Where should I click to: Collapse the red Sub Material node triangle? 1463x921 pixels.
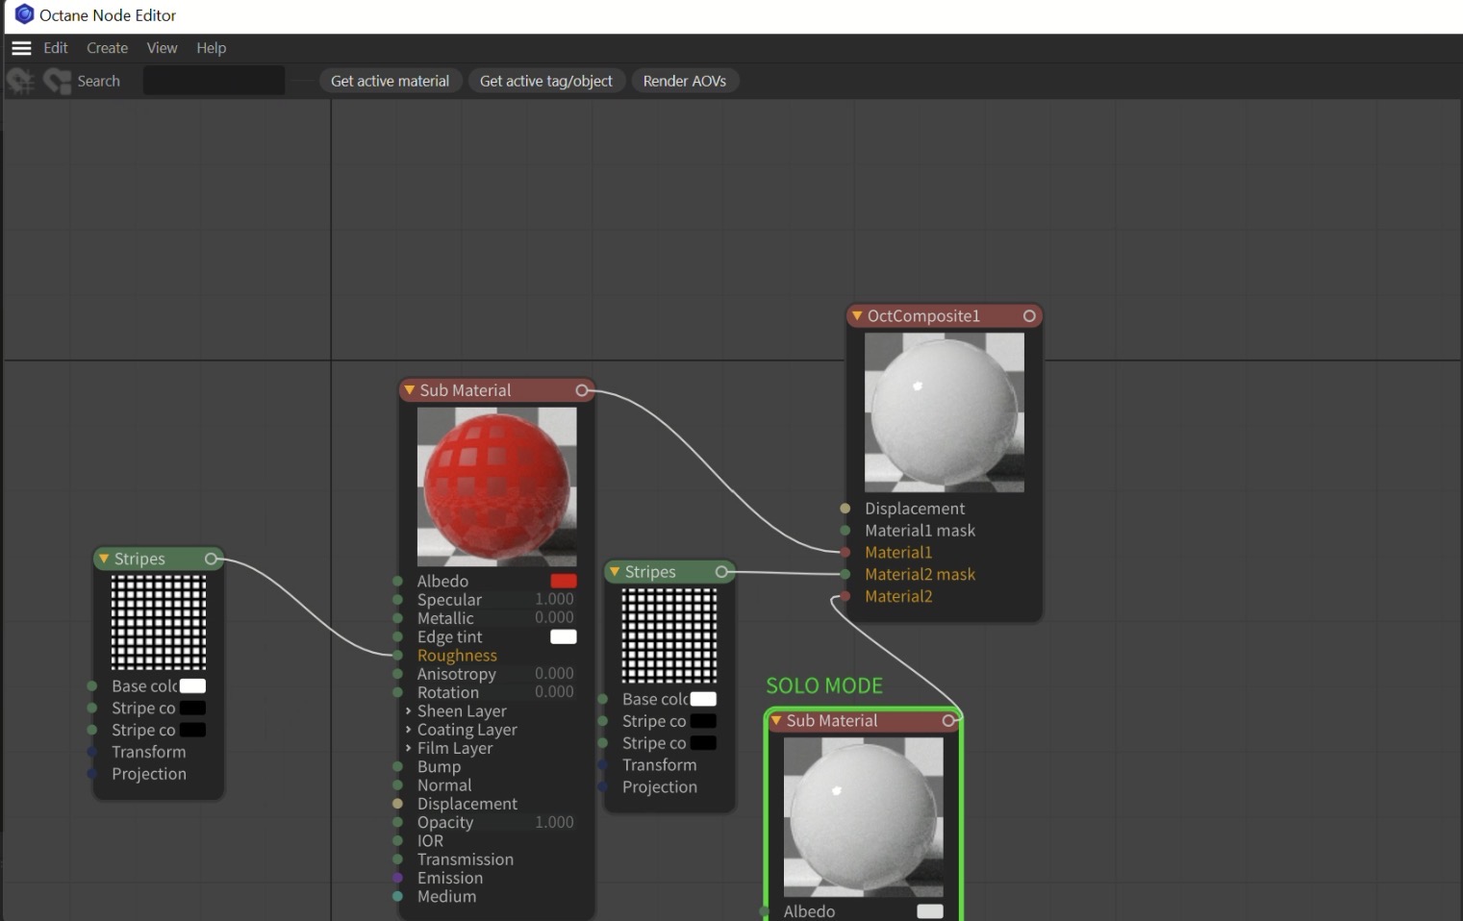(x=410, y=390)
